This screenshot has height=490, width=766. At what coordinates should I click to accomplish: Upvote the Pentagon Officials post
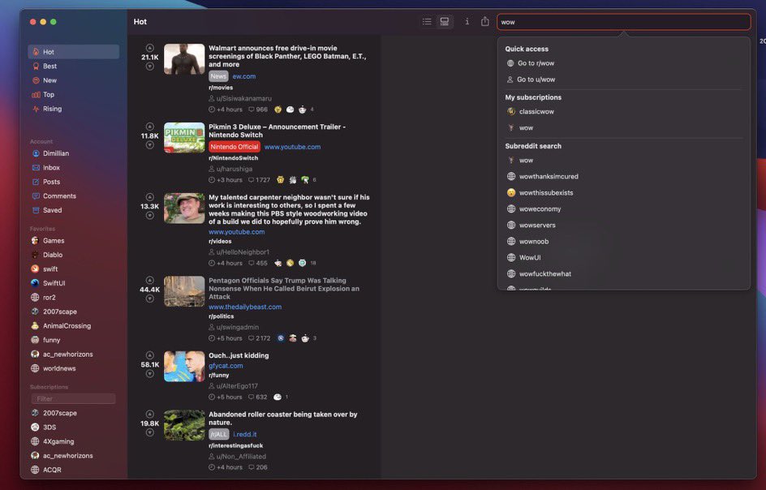[x=150, y=280]
